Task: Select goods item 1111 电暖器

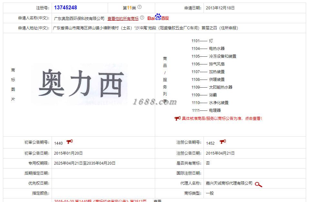Action: coord(206,111)
